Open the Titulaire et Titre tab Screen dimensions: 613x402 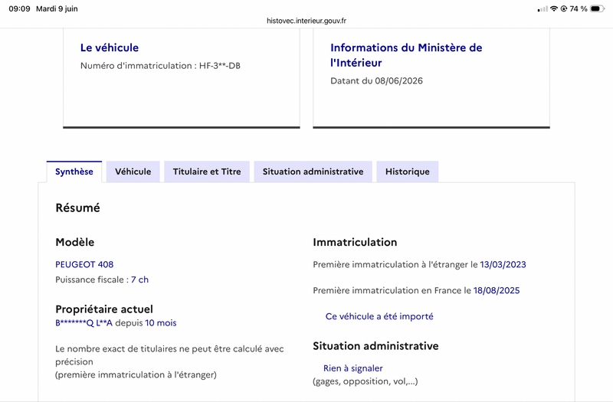coord(207,172)
